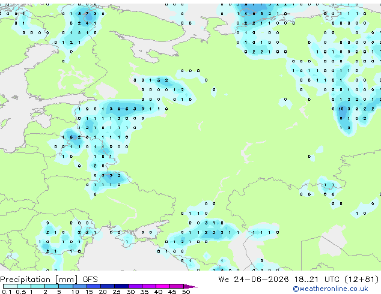Click the '[mm]' unit label
This screenshot has height=294, width=381.
pos(66,280)
